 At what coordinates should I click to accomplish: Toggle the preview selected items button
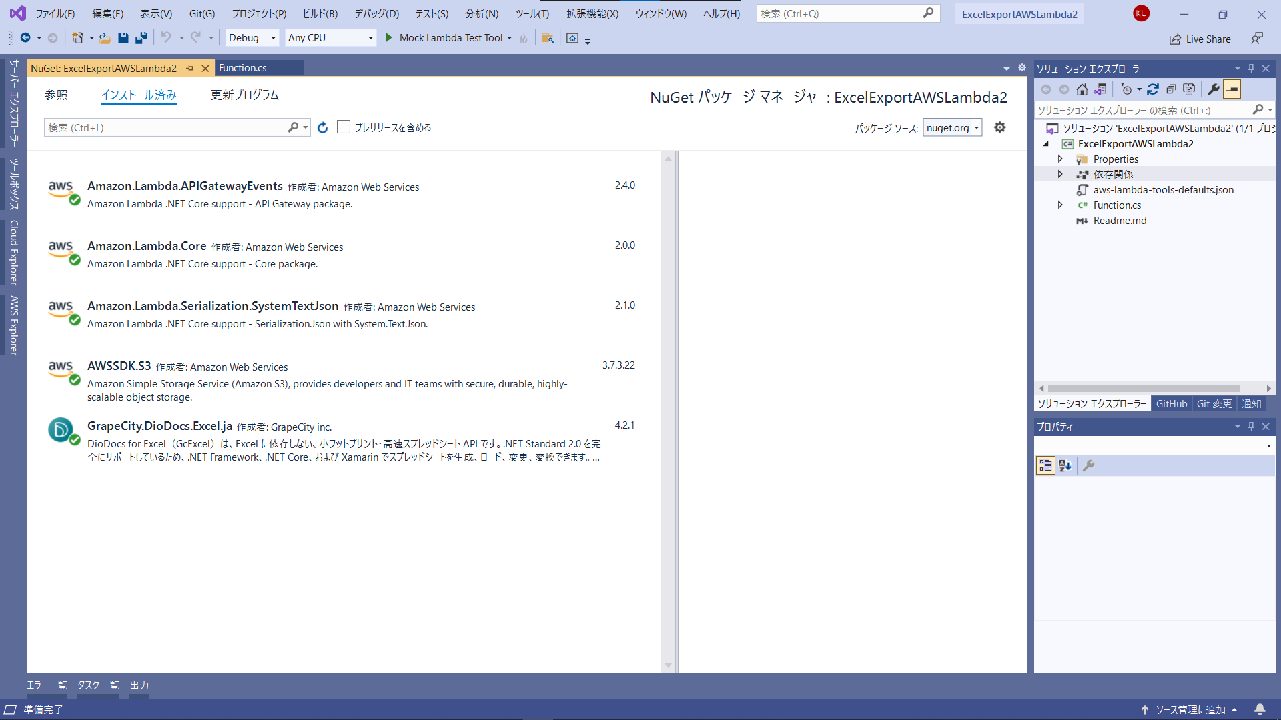(x=1232, y=89)
